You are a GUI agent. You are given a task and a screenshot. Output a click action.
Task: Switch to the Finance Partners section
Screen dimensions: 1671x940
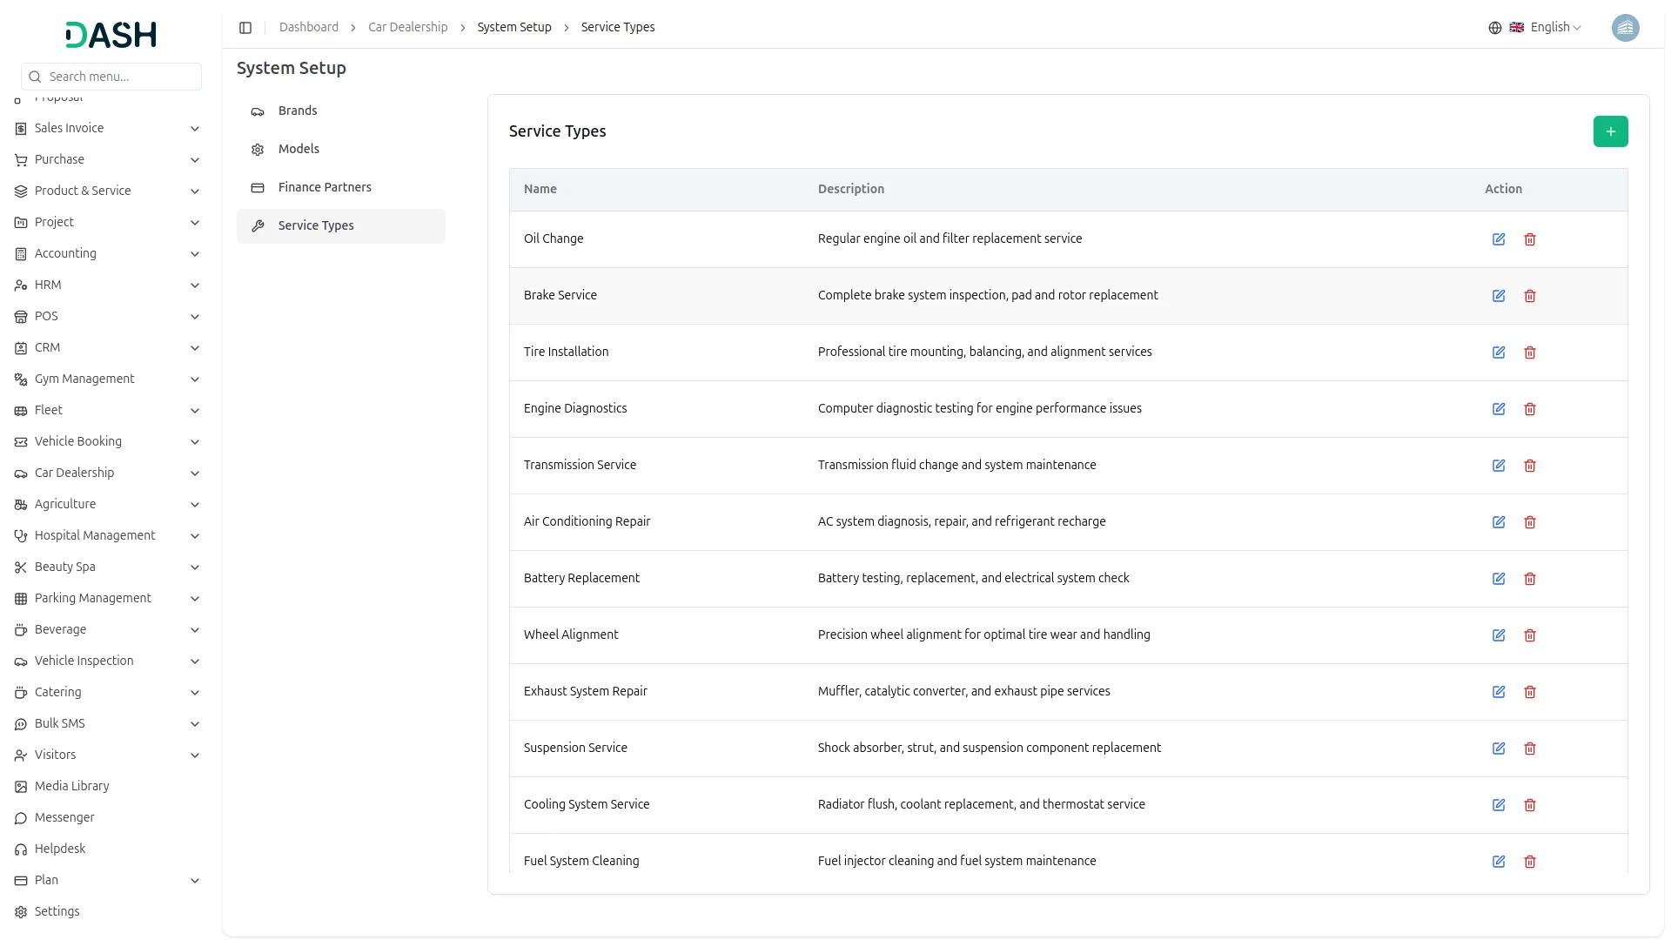click(325, 187)
